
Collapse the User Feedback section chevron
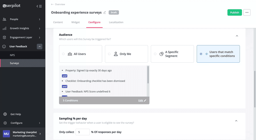(x=39, y=46)
